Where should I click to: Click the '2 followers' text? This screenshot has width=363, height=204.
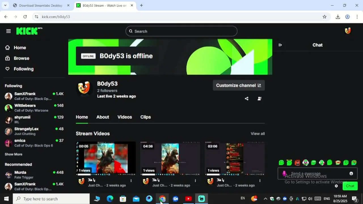pos(107,91)
